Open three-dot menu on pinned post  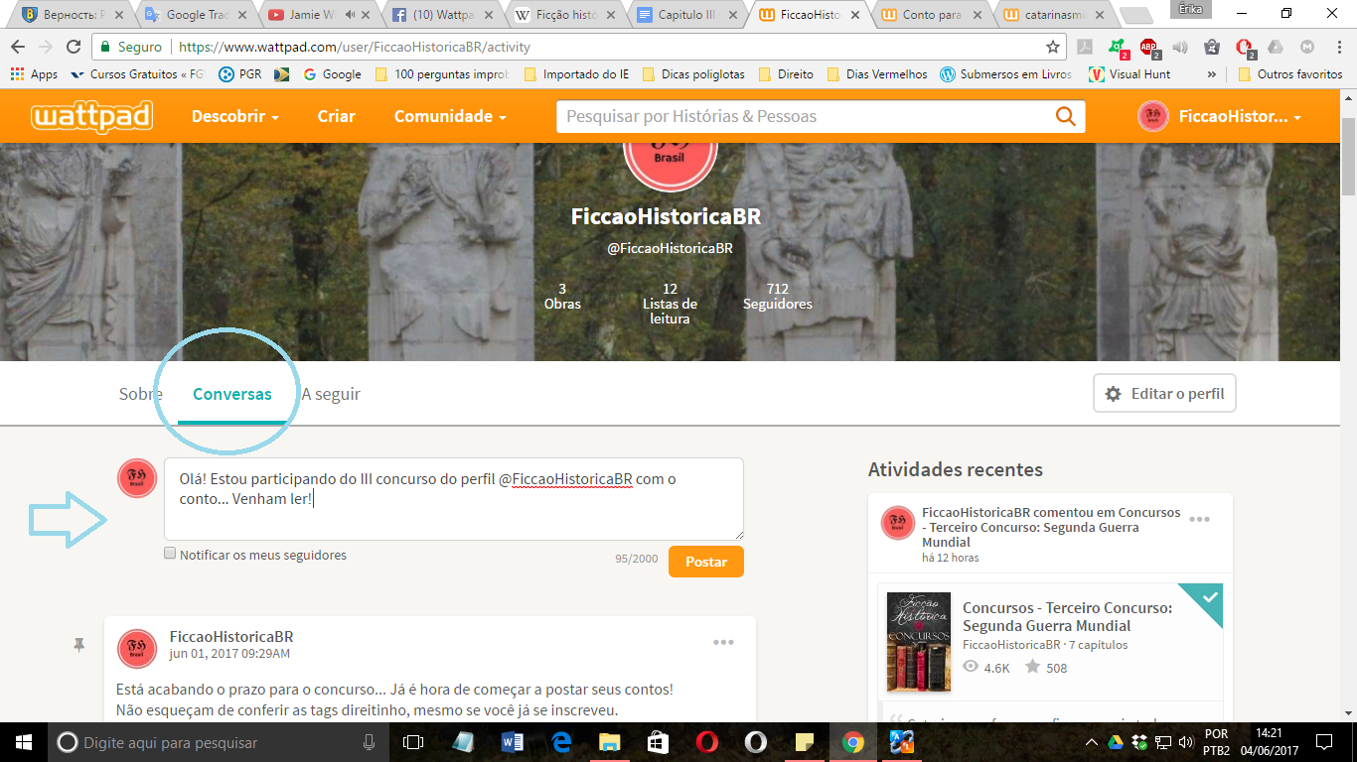pos(723,643)
